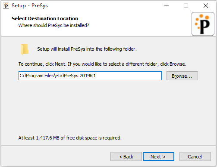Click the yellow folder icon
This screenshot has width=217, height=167.
click(25, 49)
